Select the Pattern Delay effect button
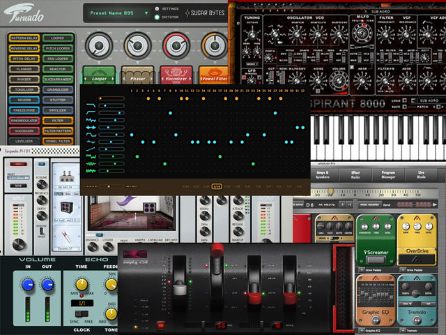 pyautogui.click(x=24, y=38)
